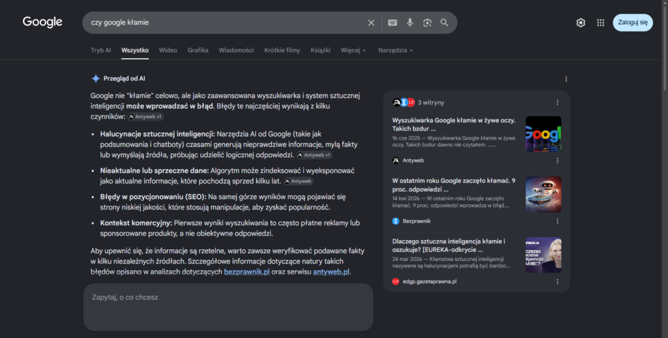Click the stacked site favicons beside 3 witryny

click(403, 102)
